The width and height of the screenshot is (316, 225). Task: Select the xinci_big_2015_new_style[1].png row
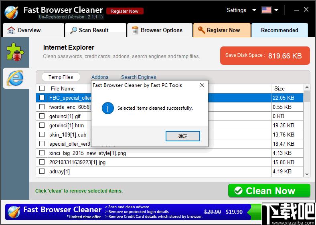(x=170, y=153)
